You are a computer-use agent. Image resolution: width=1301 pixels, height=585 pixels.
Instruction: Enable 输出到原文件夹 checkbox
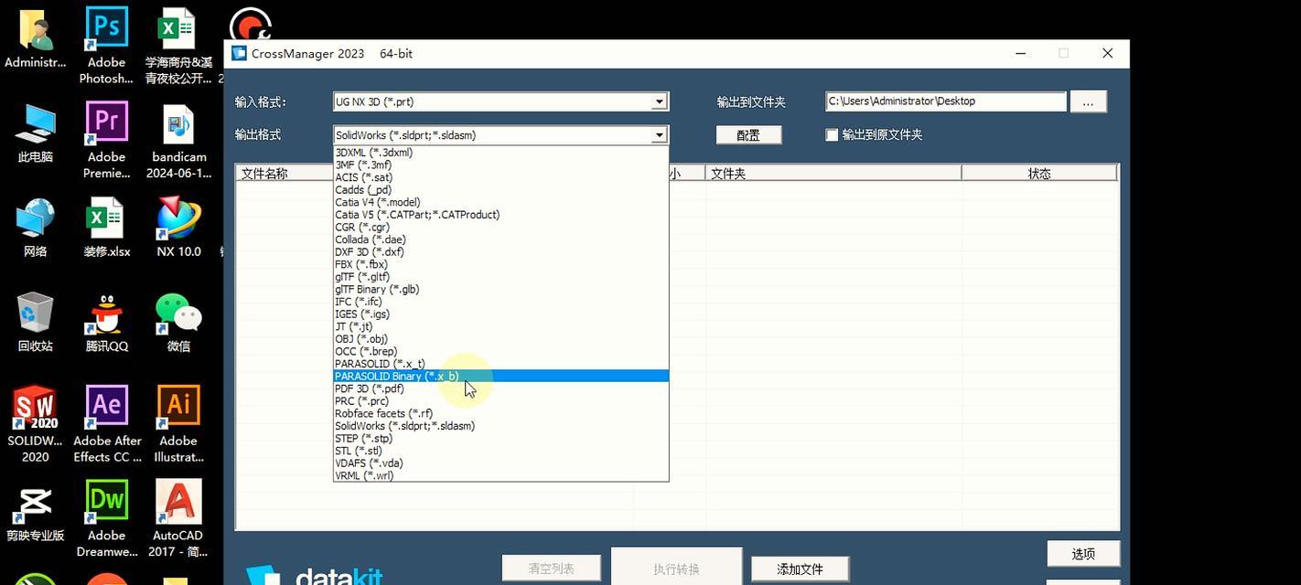pos(832,135)
